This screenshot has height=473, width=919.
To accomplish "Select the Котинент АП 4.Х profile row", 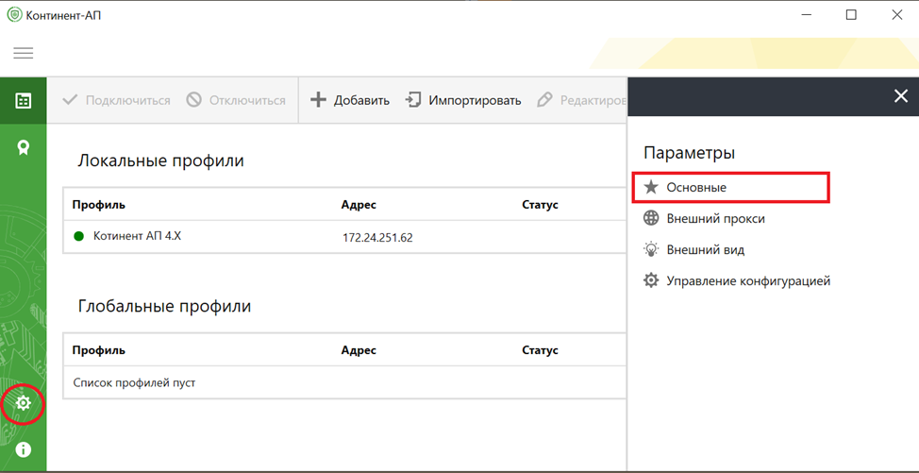I will click(x=137, y=236).
